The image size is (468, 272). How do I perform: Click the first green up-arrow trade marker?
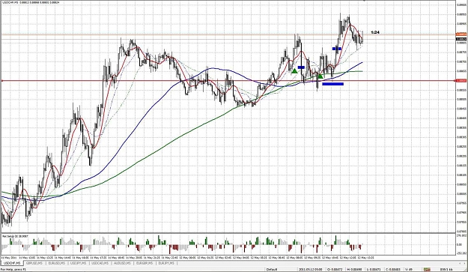294,71
